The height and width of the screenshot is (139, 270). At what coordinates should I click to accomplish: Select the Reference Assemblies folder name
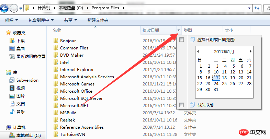tap(82, 127)
